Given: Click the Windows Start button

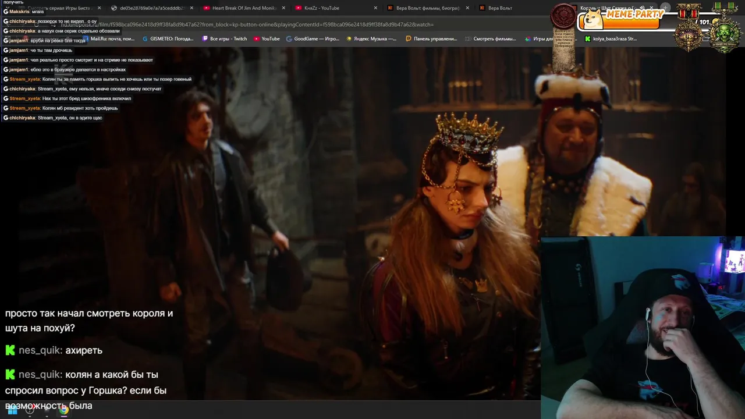Looking at the screenshot, I should pyautogui.click(x=12, y=410).
